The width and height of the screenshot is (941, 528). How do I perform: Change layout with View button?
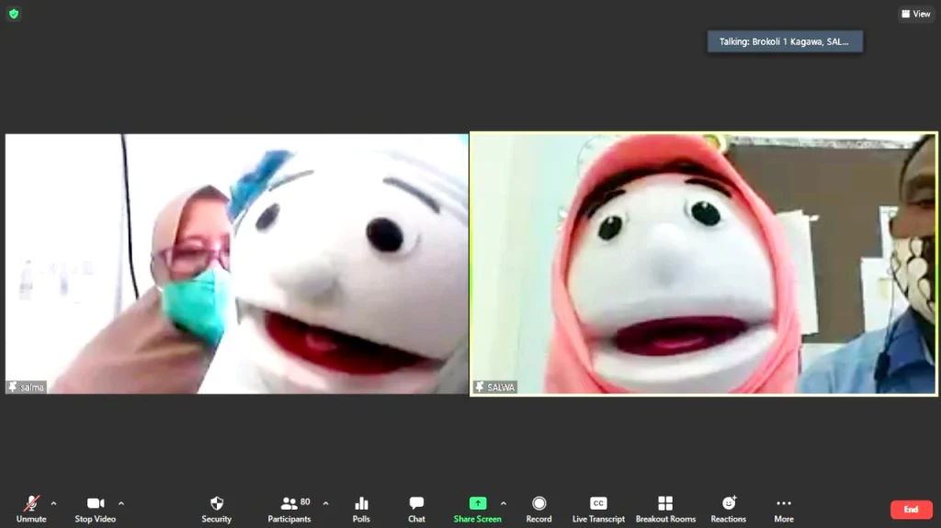916,14
